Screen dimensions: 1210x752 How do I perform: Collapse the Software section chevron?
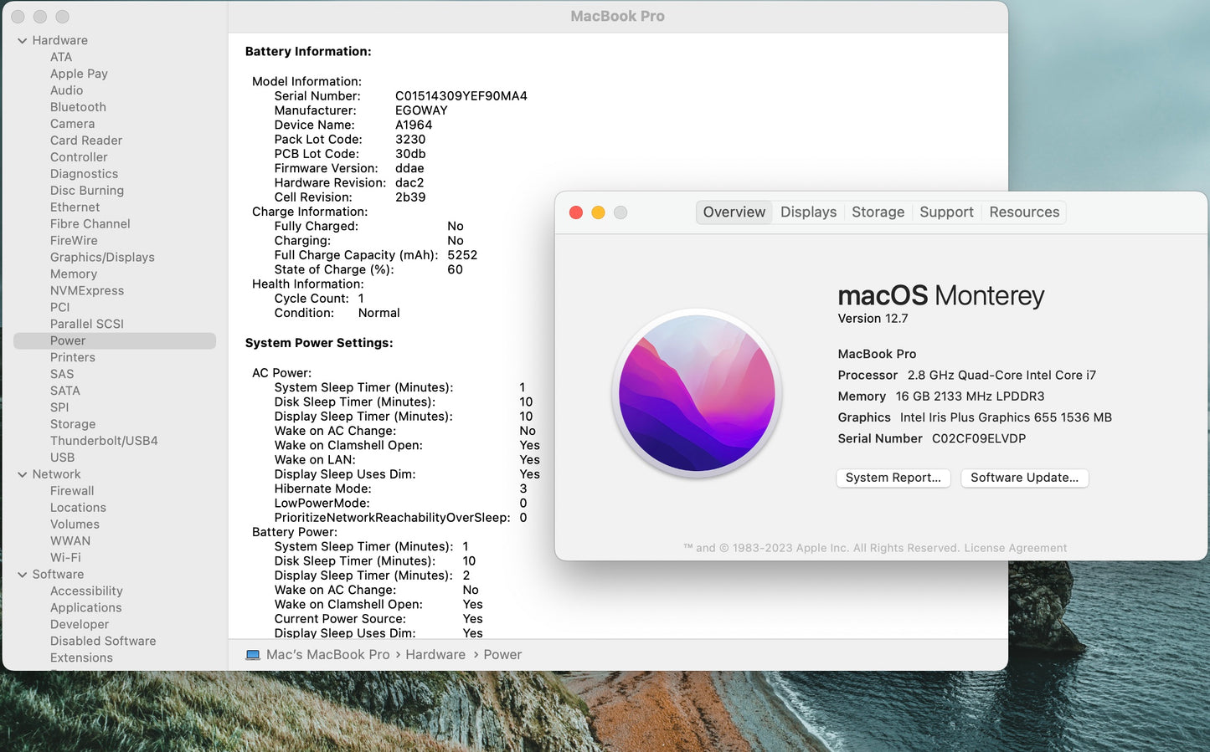23,575
